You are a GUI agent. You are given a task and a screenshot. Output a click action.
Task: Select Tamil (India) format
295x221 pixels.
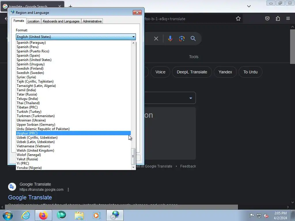(73, 90)
